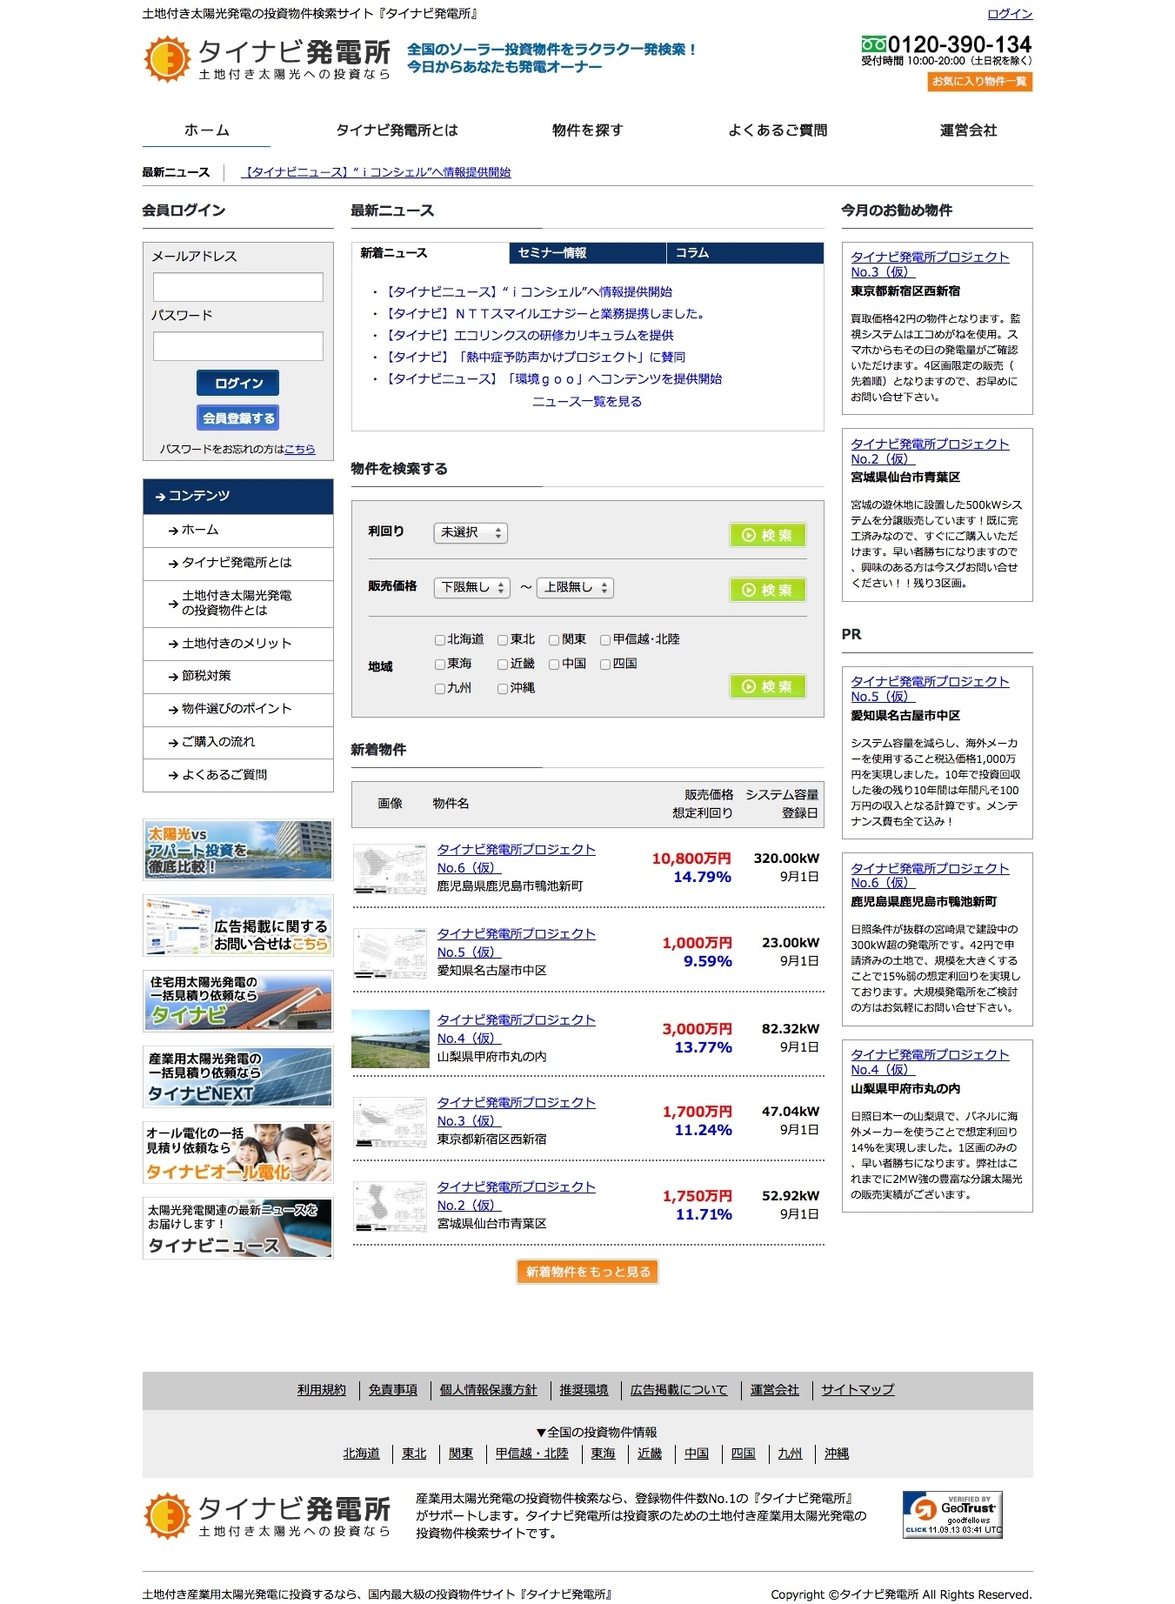Viewport: 1175px width, 1604px height.
Task: Click 甲信越・北陸 link in footer region list
Action: point(532,1454)
